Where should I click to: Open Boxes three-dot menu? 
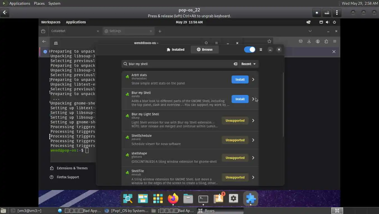click(337, 13)
